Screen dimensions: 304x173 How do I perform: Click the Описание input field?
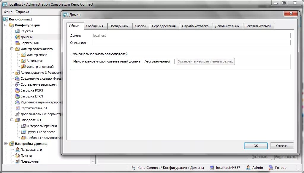191,43
